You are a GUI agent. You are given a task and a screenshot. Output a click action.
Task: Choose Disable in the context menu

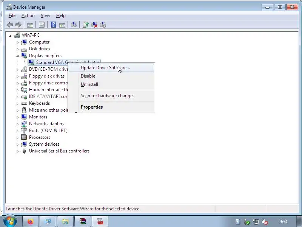(x=111, y=76)
